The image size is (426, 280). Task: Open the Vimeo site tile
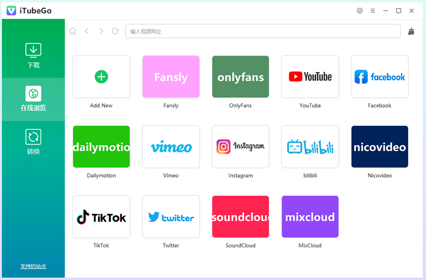coord(171,146)
